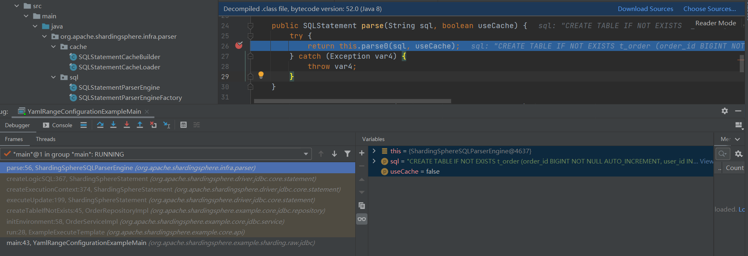Collapse the java folder
This screenshot has width=748, height=256.
pyautogui.click(x=35, y=26)
